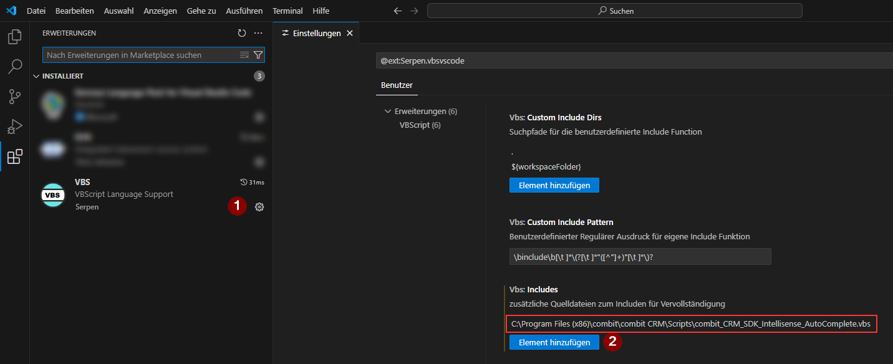Open Run and Debug view icon
This screenshot has height=364, width=893.
[x=14, y=127]
